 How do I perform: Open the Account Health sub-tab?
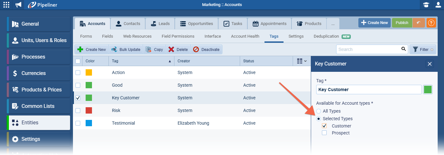click(x=245, y=36)
